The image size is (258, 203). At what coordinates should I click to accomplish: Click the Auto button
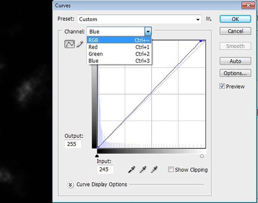click(x=235, y=61)
